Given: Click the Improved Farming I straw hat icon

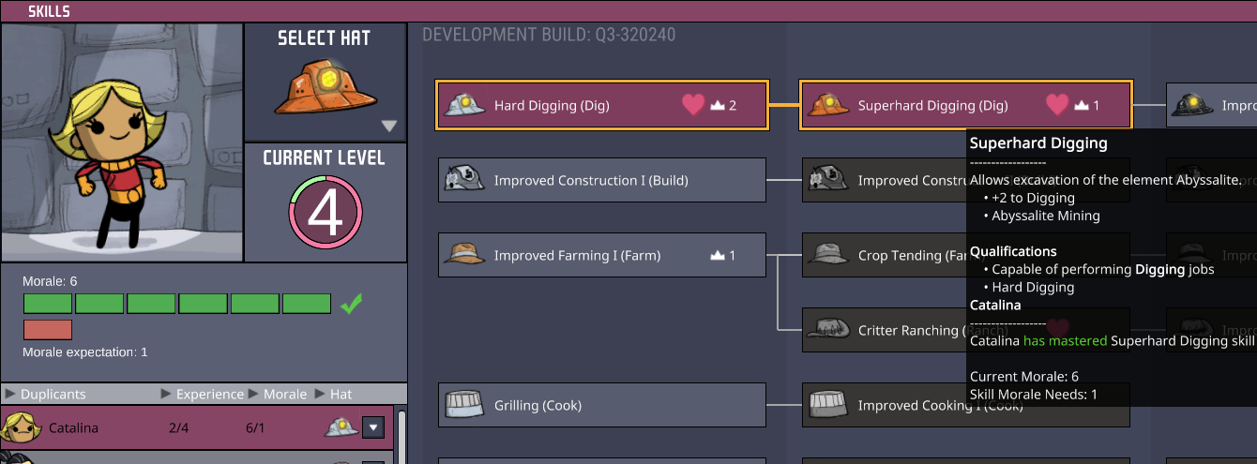Looking at the screenshot, I should click(x=464, y=255).
